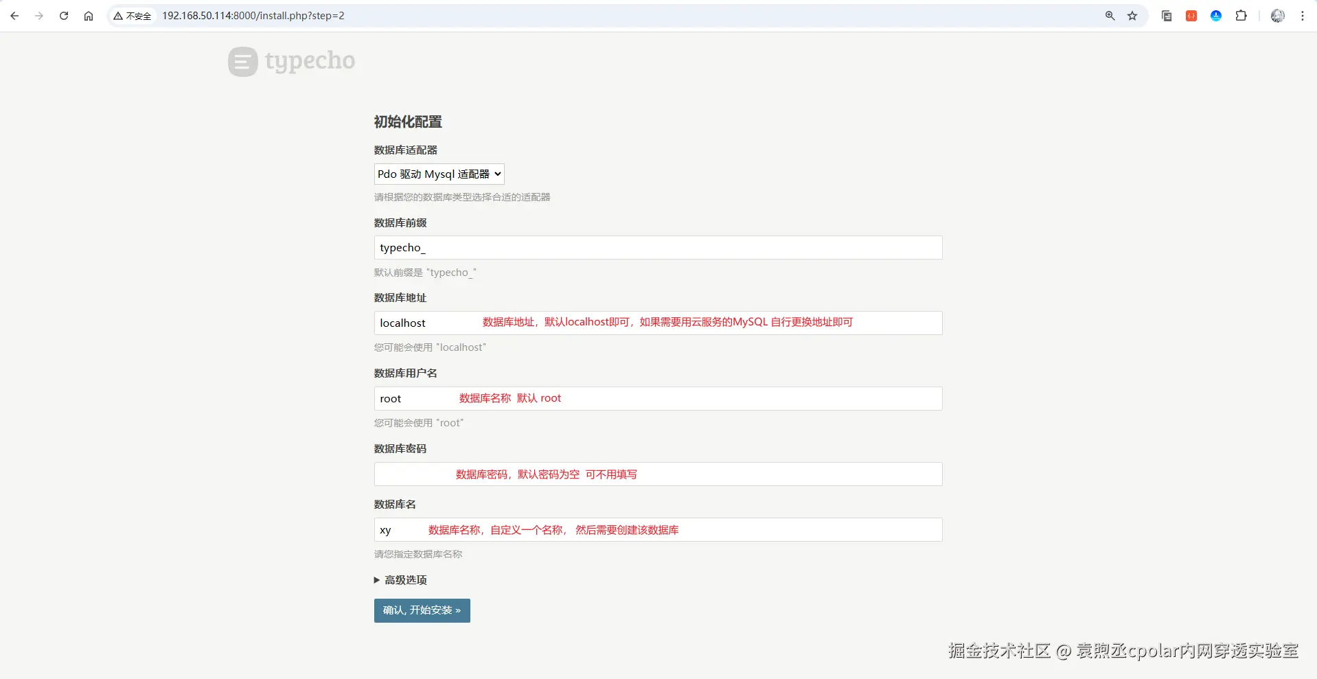Click the 不安全 site security indicator
The width and height of the screenshot is (1317, 679).
pos(133,16)
